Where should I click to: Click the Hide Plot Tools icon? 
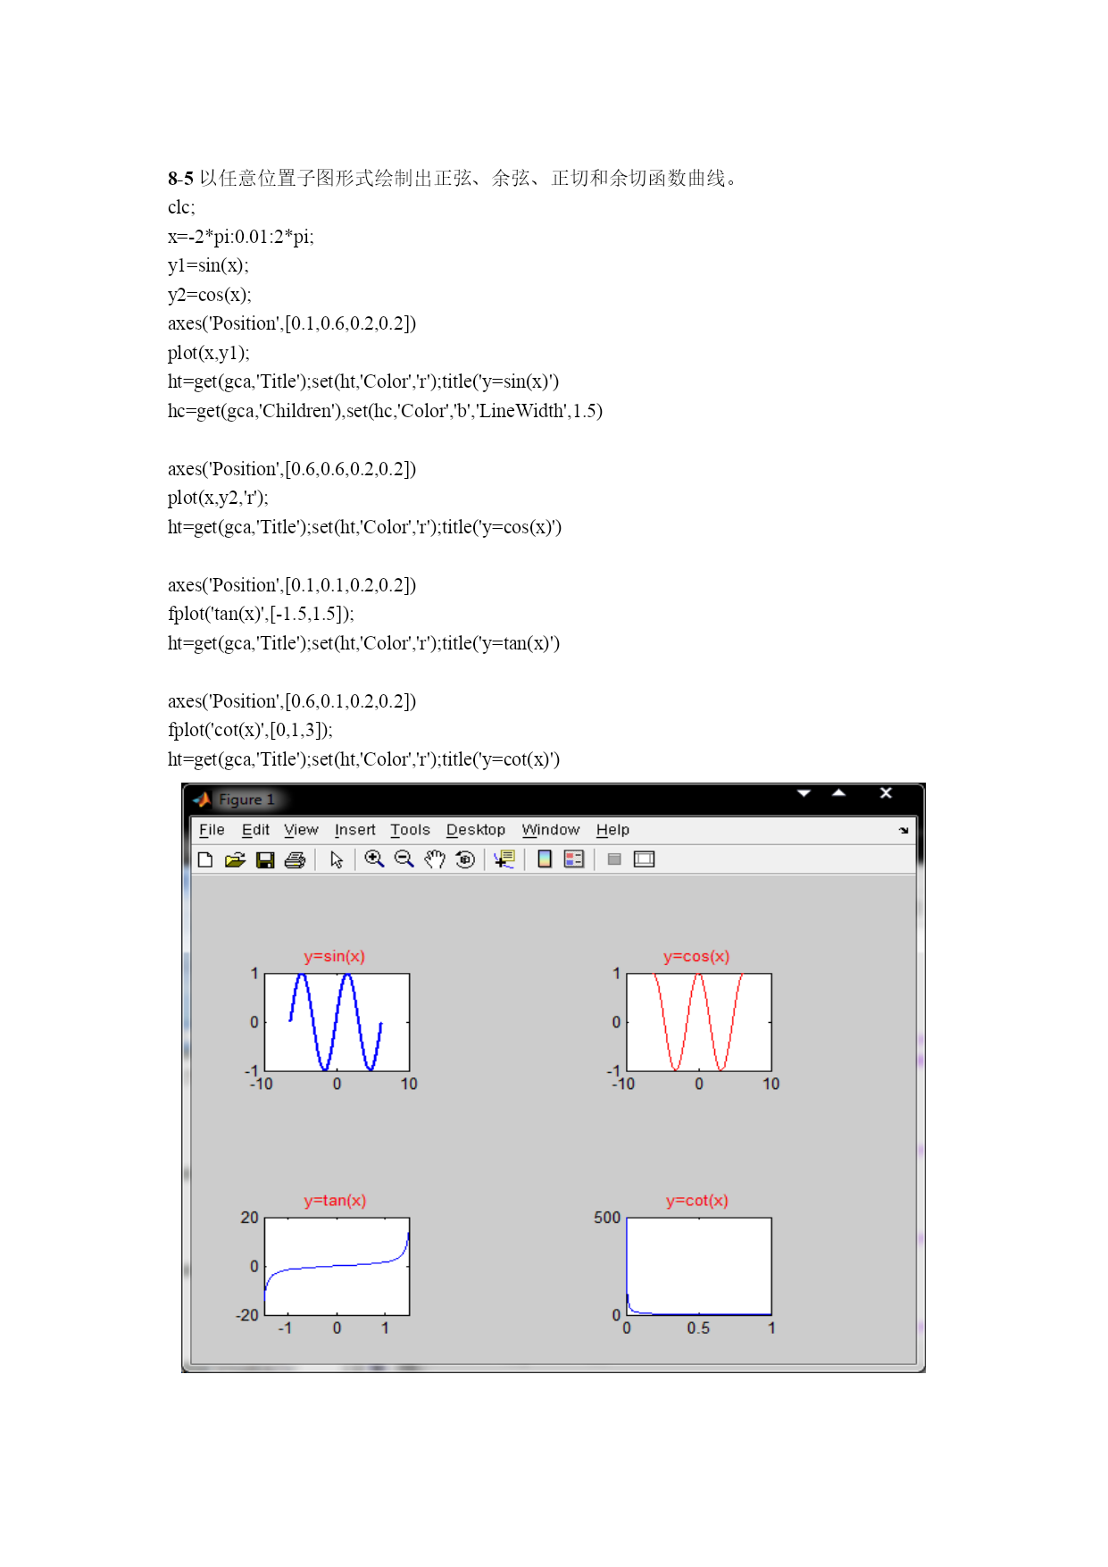(x=614, y=859)
